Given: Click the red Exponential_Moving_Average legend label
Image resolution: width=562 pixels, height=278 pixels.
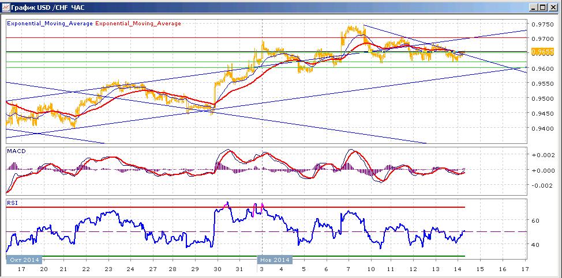Looking at the screenshot, I should coord(138,24).
